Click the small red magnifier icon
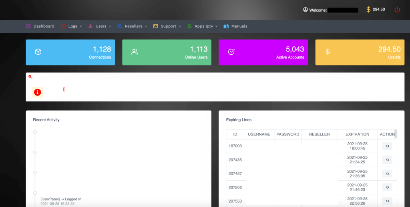 click(x=30, y=77)
